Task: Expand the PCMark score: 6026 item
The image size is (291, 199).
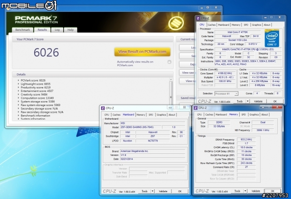Action: point(18,80)
